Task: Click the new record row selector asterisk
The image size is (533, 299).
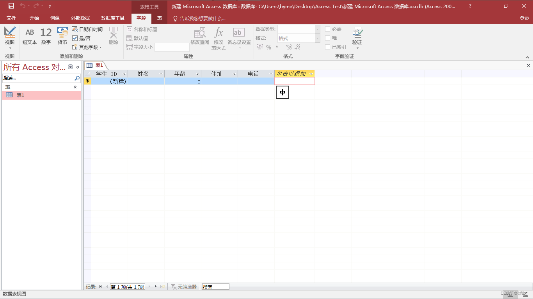Action: point(88,81)
